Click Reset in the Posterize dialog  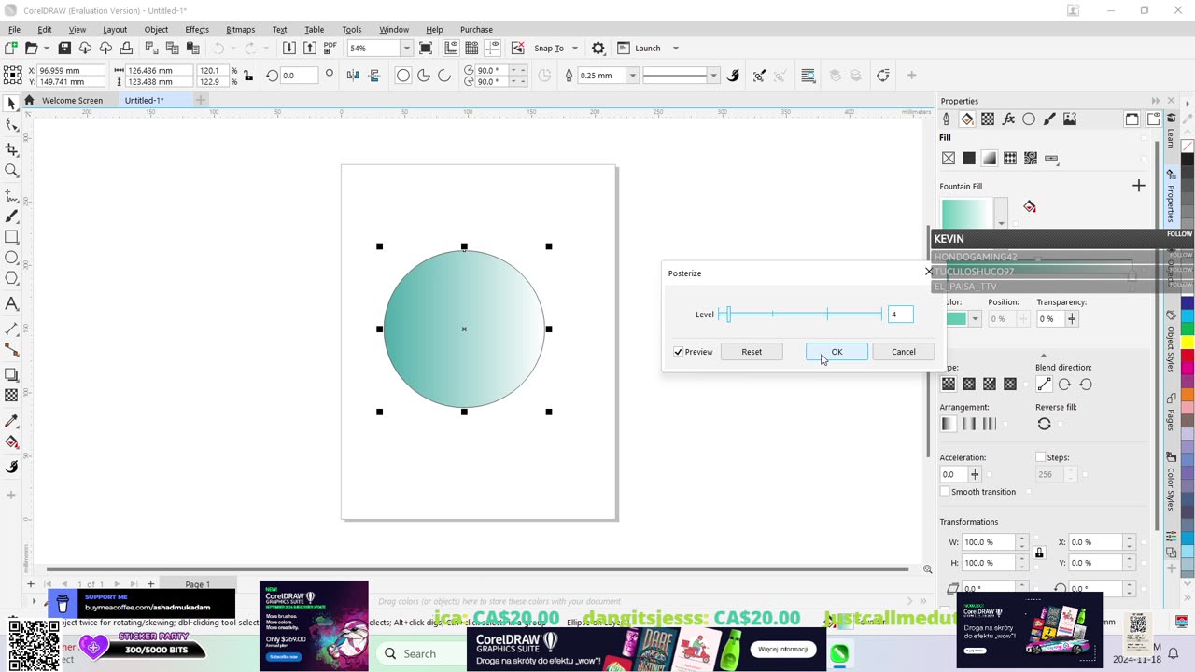coord(752,352)
